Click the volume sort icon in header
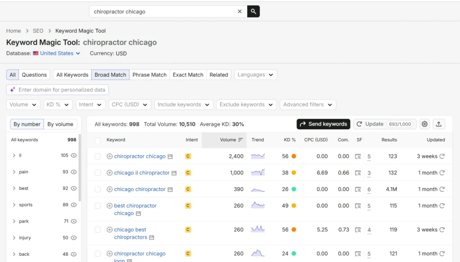This screenshot has height=262, width=460. coord(241,140)
